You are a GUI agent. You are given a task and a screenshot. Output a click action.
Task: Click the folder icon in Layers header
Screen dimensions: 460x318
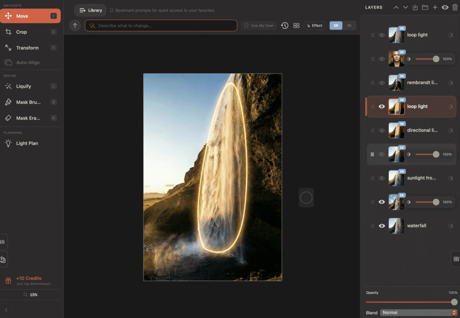click(x=425, y=8)
